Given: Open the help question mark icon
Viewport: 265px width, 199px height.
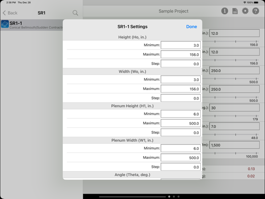Looking at the screenshot, I should pos(256,11).
